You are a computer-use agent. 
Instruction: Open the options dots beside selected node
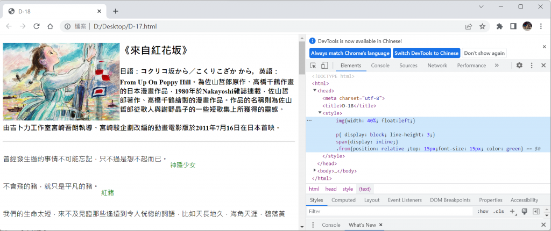(x=309, y=120)
